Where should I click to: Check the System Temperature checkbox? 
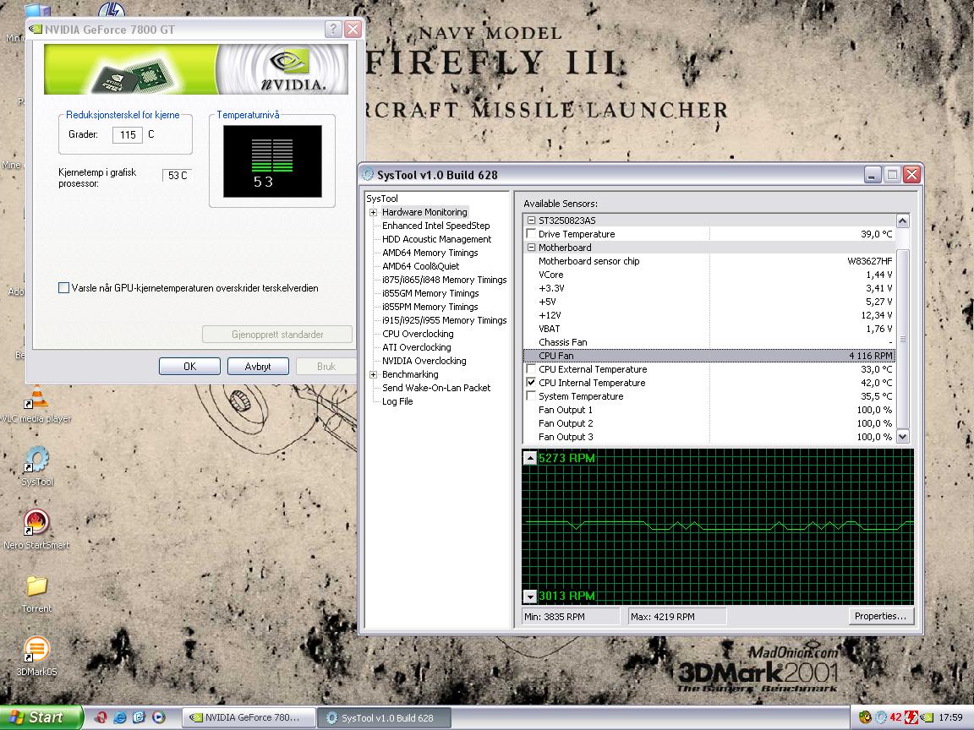531,396
